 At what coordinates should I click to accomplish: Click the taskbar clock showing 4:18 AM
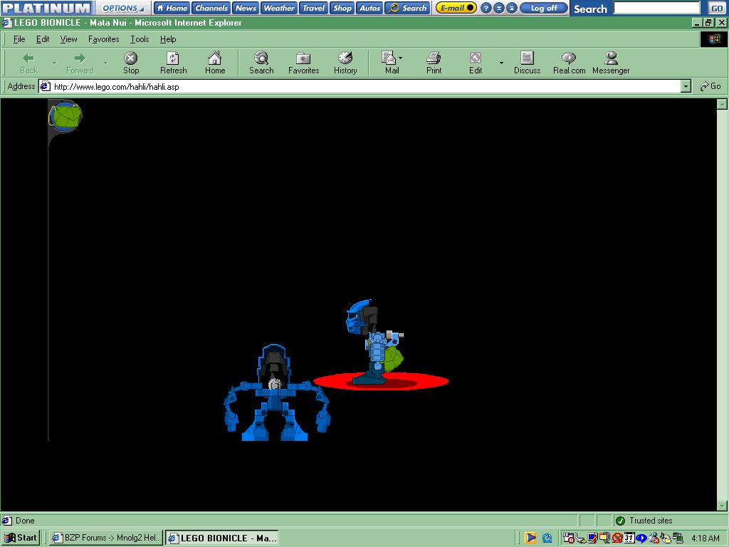[706, 538]
